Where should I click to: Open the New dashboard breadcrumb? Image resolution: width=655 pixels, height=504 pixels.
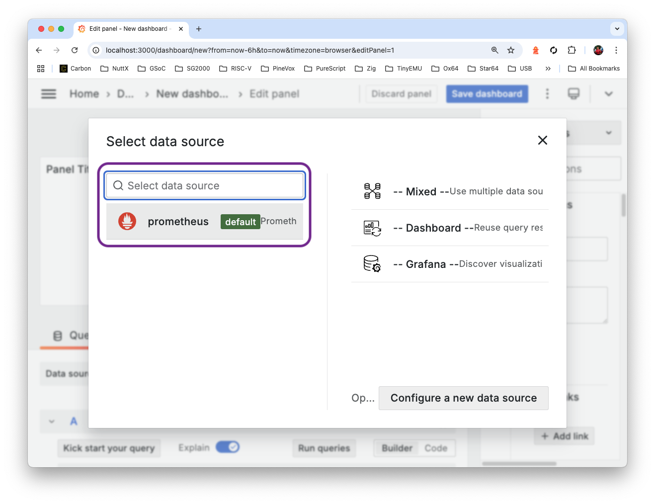tap(192, 93)
